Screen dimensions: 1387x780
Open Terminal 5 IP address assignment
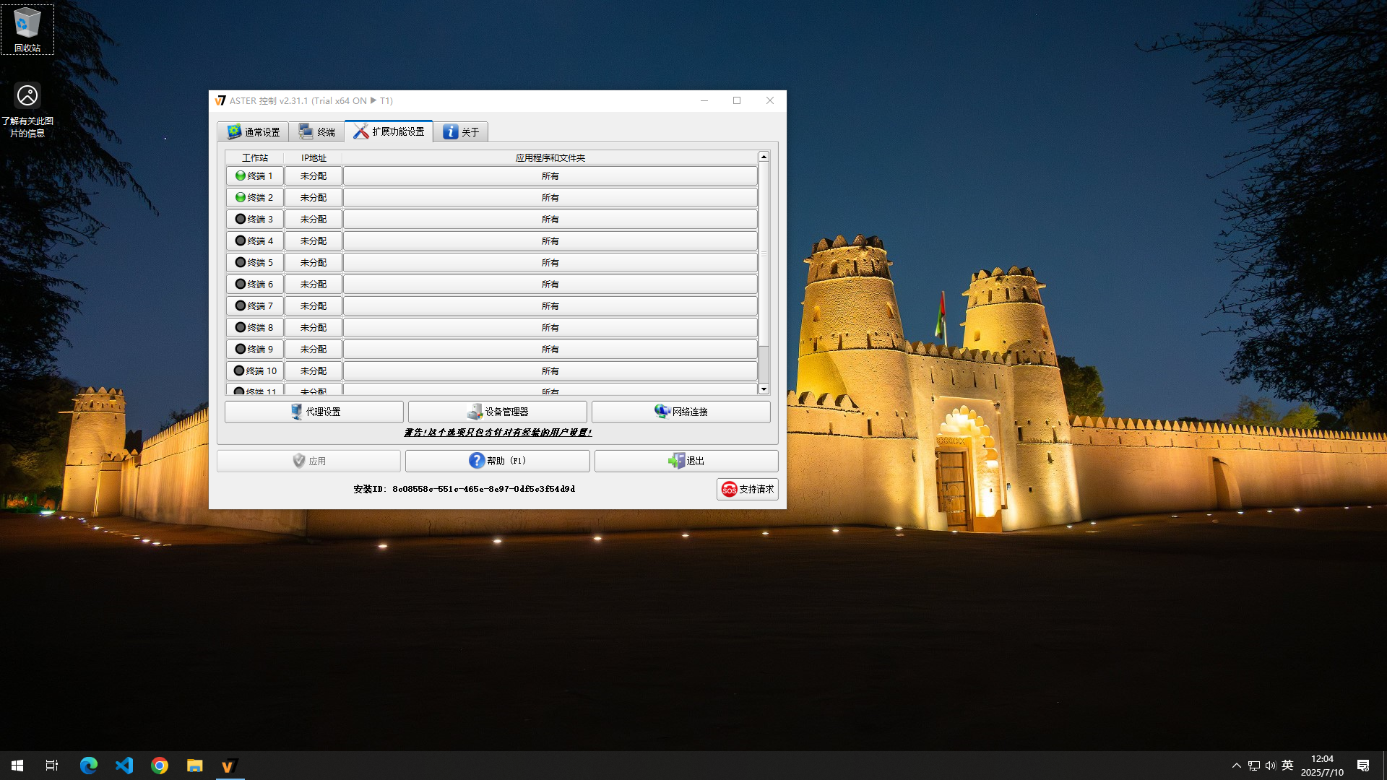coord(313,263)
